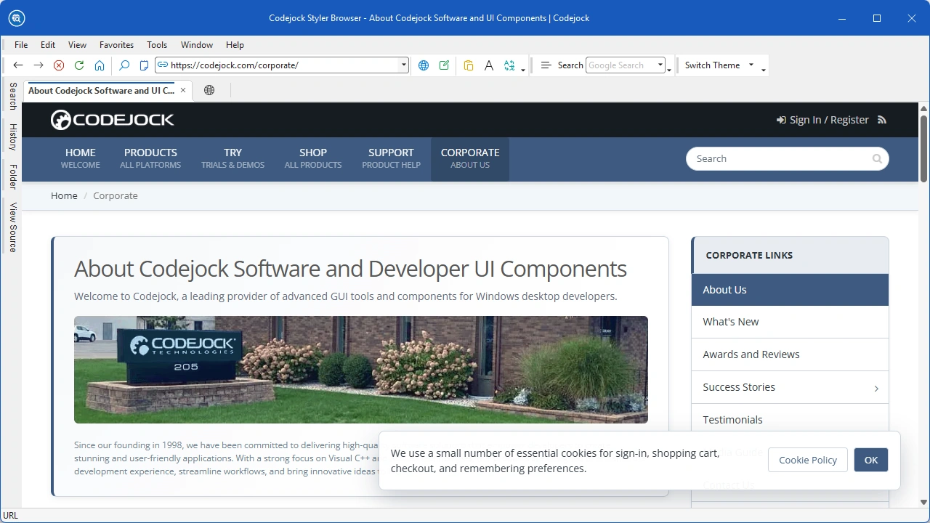Go back using the toolbar back arrow
The height and width of the screenshot is (523, 930).
pos(18,65)
